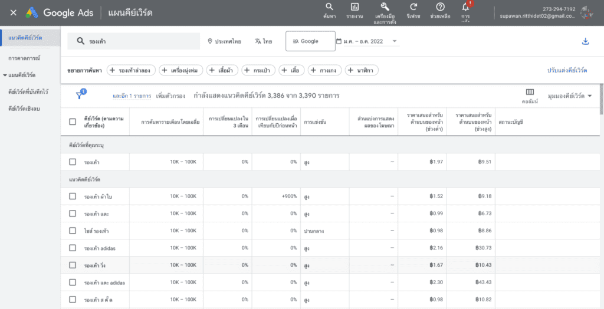This screenshot has width=604, height=309.
Task: Add the รองเท้าลำลอง suggestion chip
Action: [x=131, y=70]
